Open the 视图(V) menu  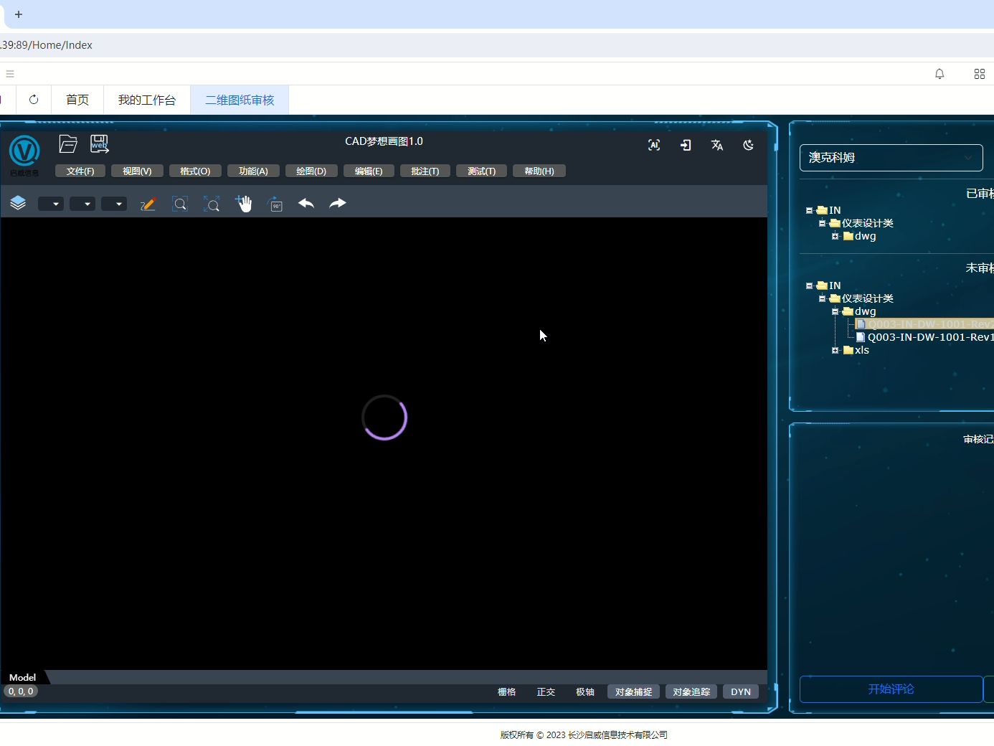[137, 171]
